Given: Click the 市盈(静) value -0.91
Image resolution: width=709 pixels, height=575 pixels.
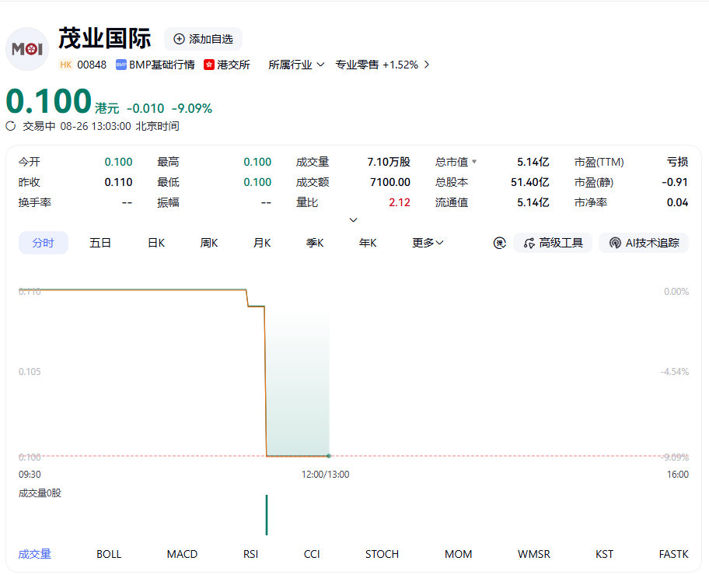Looking at the screenshot, I should point(675,182).
